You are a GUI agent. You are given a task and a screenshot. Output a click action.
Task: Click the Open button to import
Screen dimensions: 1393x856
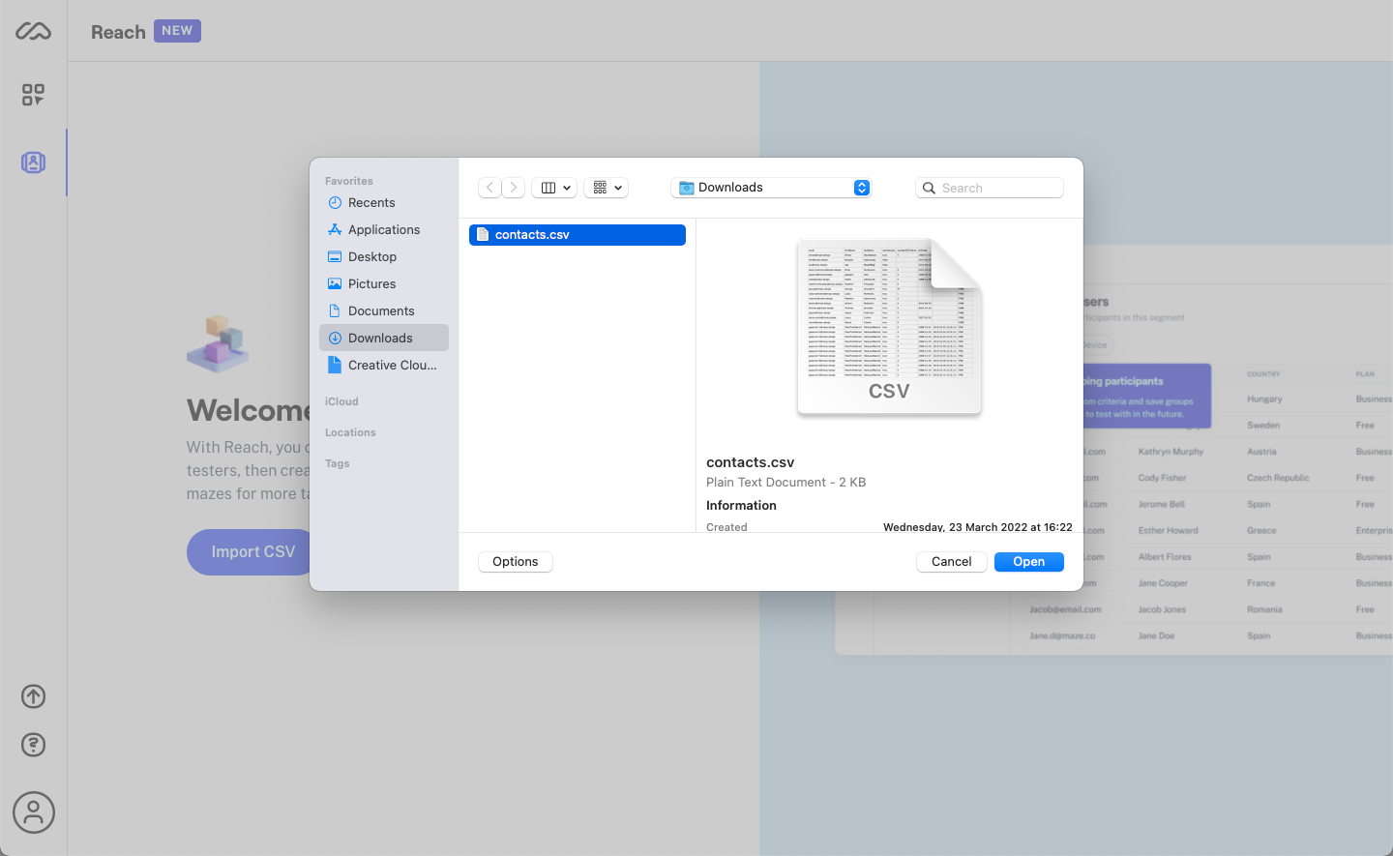coord(1028,561)
